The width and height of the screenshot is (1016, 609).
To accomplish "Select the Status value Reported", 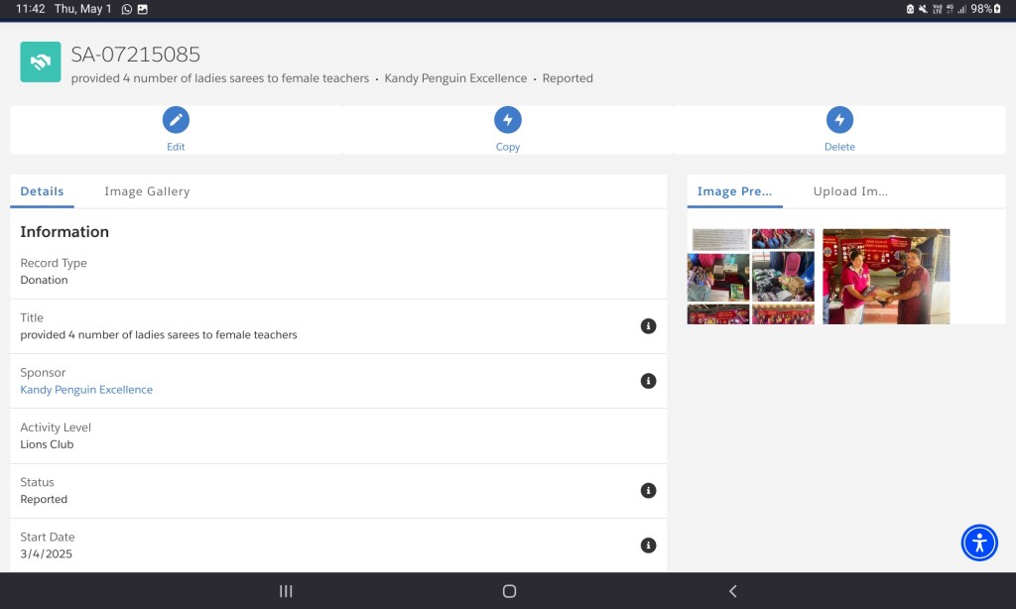I will pyautogui.click(x=44, y=500).
